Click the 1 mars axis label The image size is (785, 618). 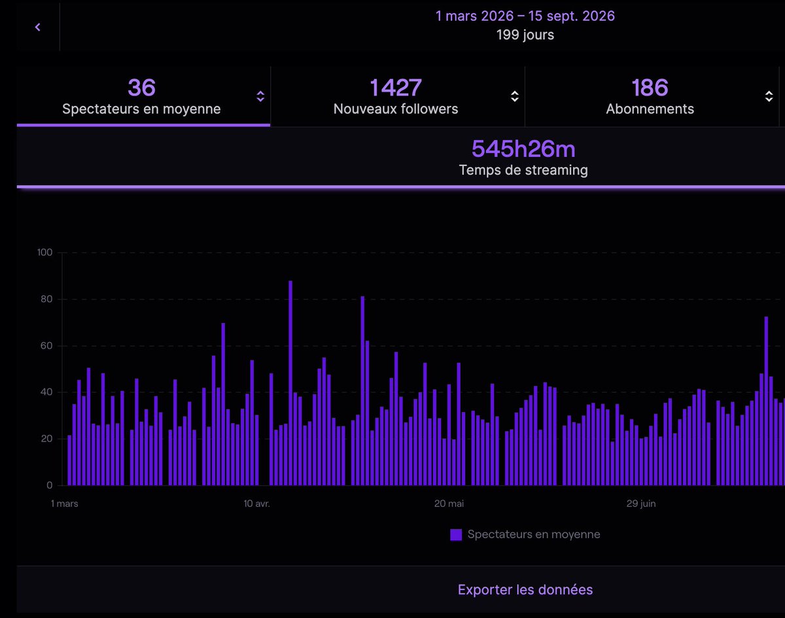(65, 504)
